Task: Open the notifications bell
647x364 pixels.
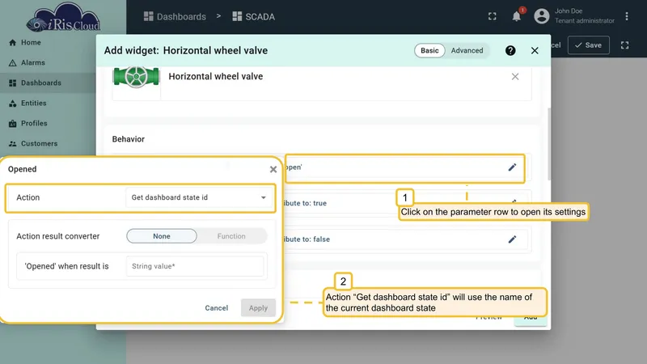Action: 516,16
